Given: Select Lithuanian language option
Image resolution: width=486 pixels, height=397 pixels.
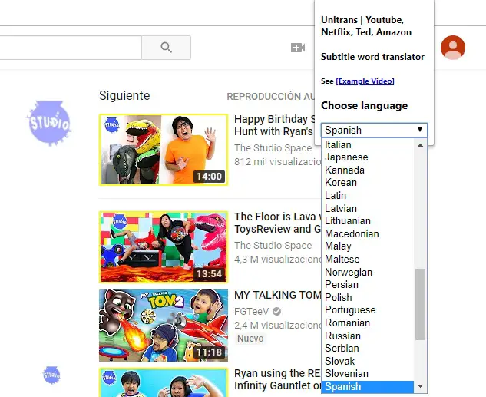Looking at the screenshot, I should (368, 221).
